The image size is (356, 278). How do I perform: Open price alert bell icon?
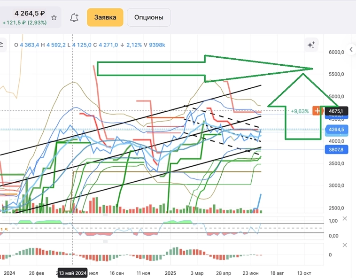point(74,17)
